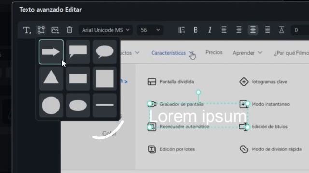Toggle bold formatting
The height and width of the screenshot is (173, 309).
(x=196, y=30)
